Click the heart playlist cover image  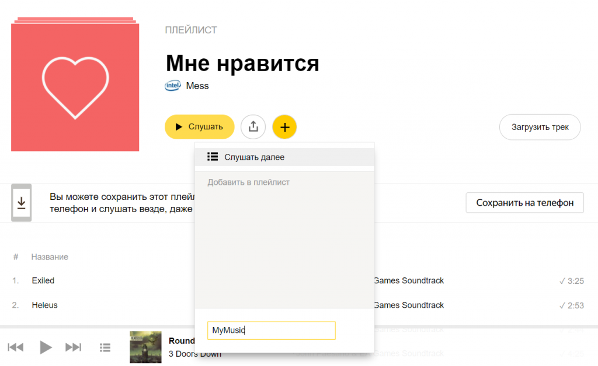(75, 87)
